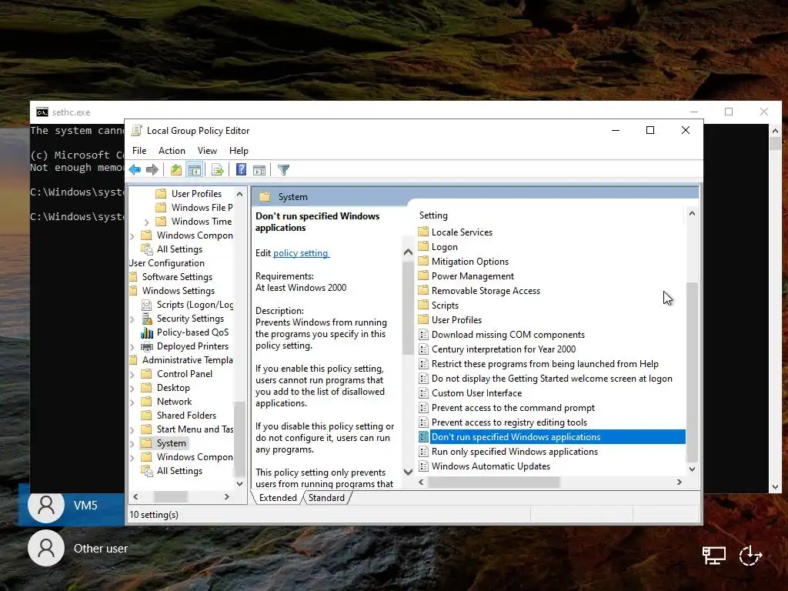Select Windows File Protection tree item

click(x=202, y=208)
